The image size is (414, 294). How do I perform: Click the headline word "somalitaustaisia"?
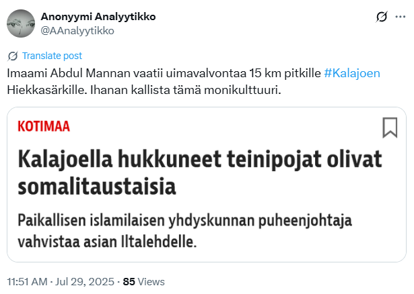coord(97,185)
